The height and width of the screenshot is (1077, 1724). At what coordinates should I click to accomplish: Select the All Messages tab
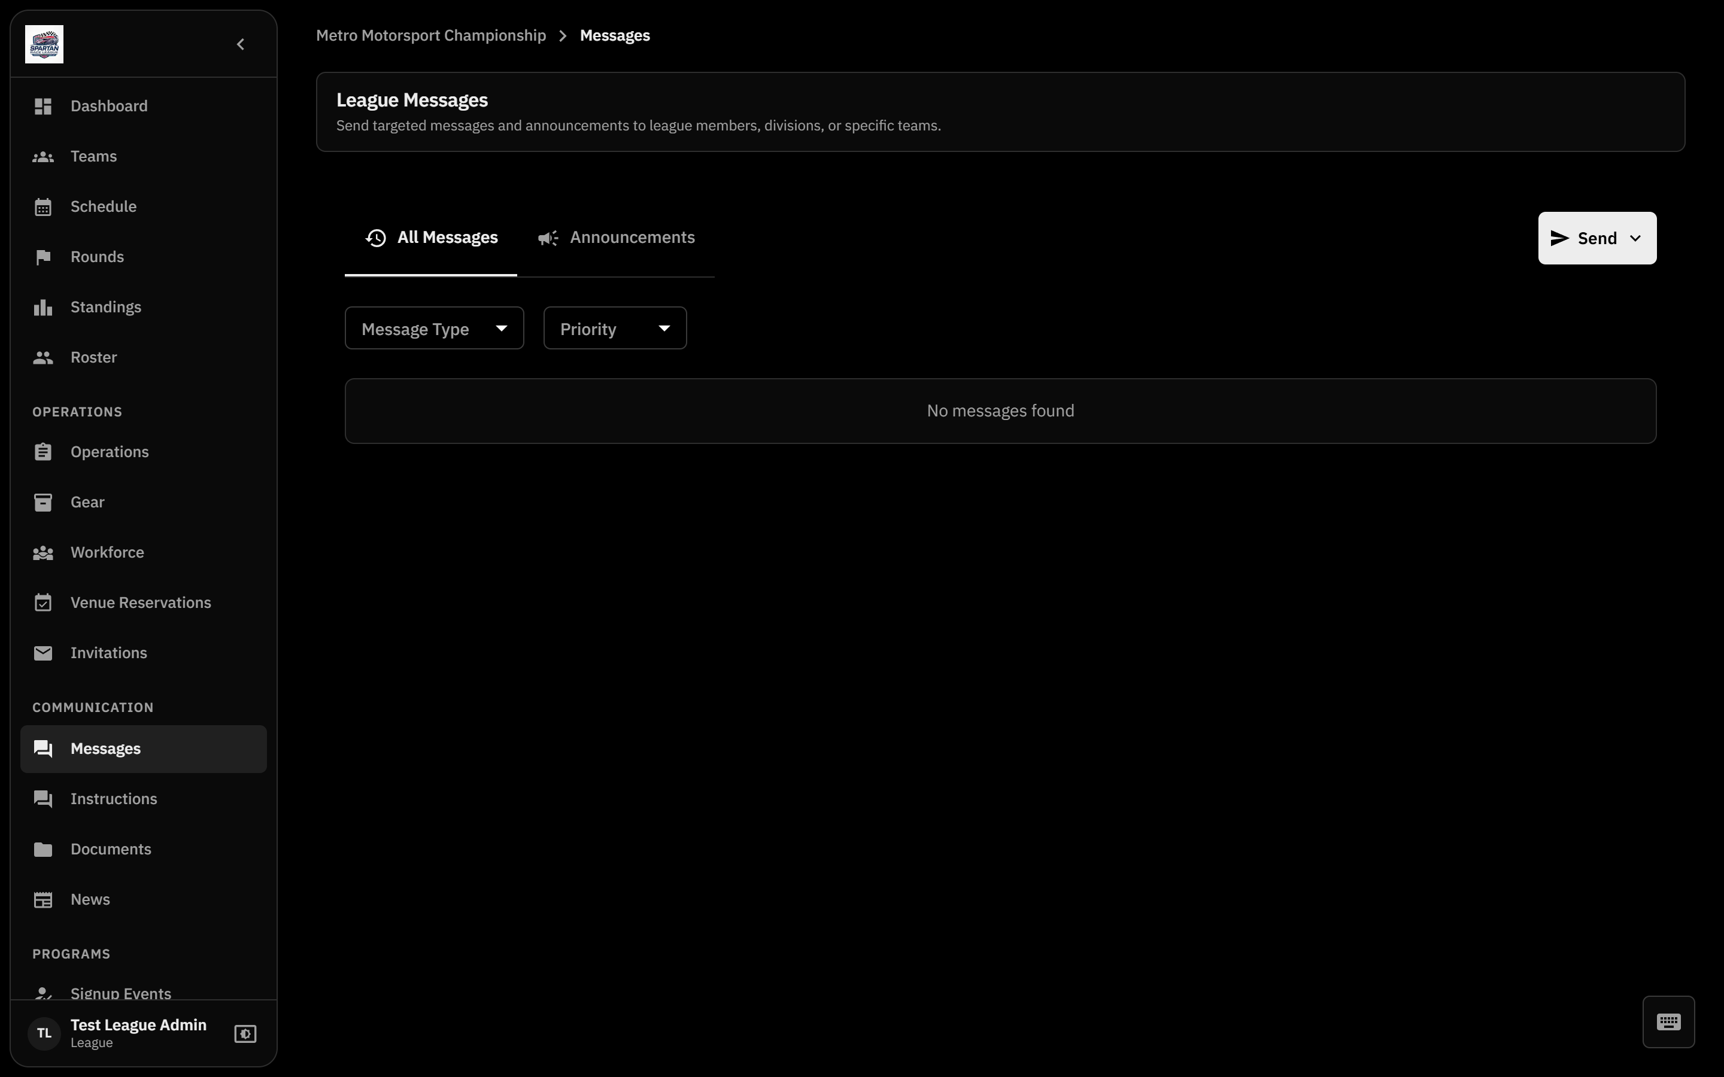[x=431, y=238]
